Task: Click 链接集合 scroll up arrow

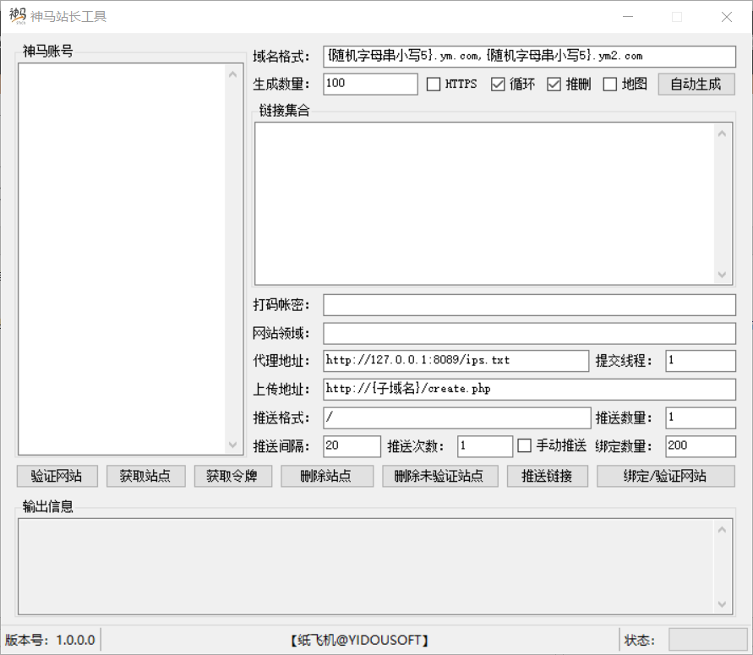Action: (722, 134)
